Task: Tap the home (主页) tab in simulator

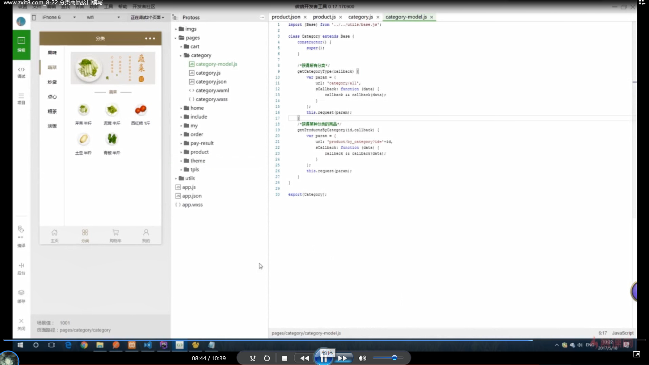Action: click(54, 236)
